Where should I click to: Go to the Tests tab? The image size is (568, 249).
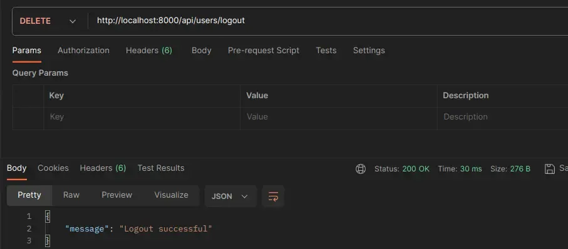[x=326, y=50]
